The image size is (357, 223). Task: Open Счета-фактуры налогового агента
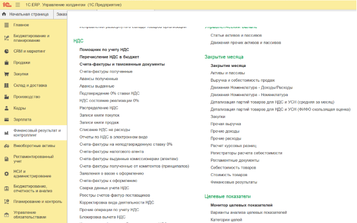[112, 152]
